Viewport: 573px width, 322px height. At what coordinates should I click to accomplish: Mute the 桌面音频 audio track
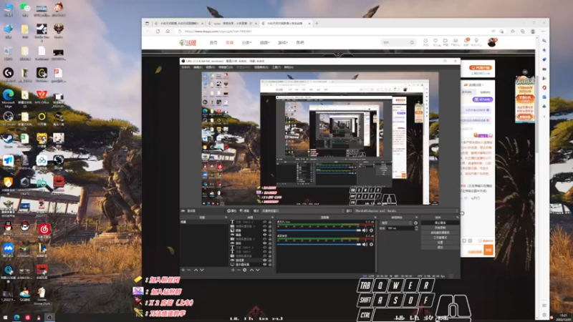point(365,244)
